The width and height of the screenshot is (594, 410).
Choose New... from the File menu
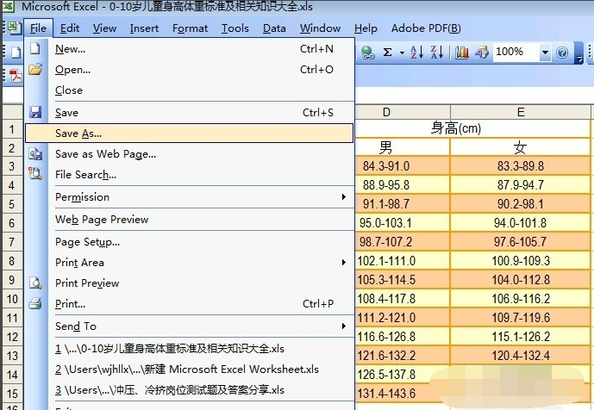pyautogui.click(x=190, y=49)
